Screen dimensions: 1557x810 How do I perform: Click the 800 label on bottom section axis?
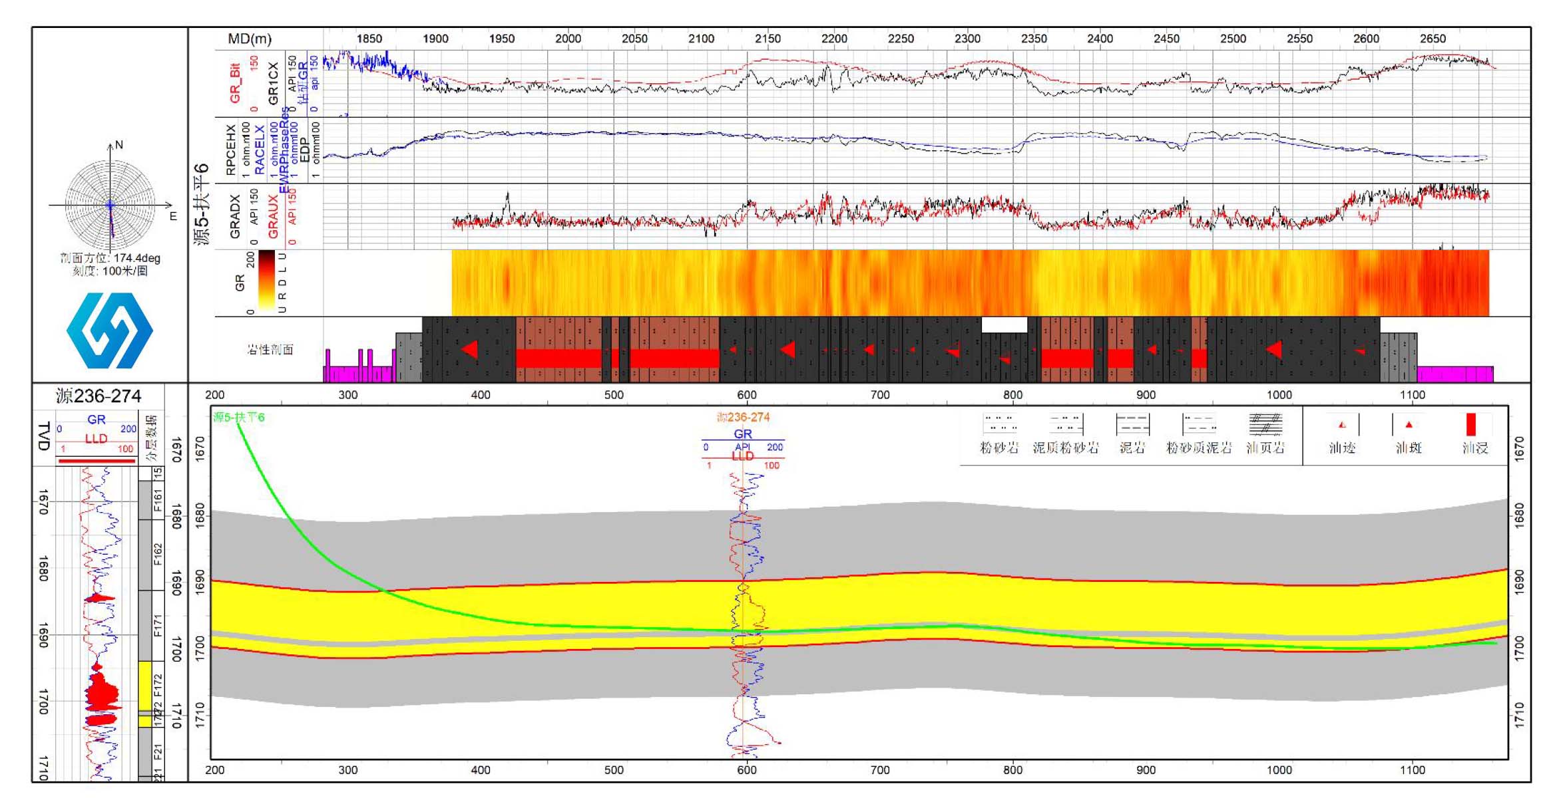coord(1012,770)
